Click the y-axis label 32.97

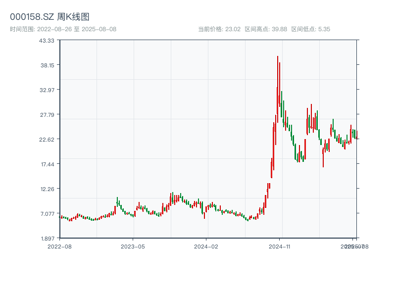47,91
